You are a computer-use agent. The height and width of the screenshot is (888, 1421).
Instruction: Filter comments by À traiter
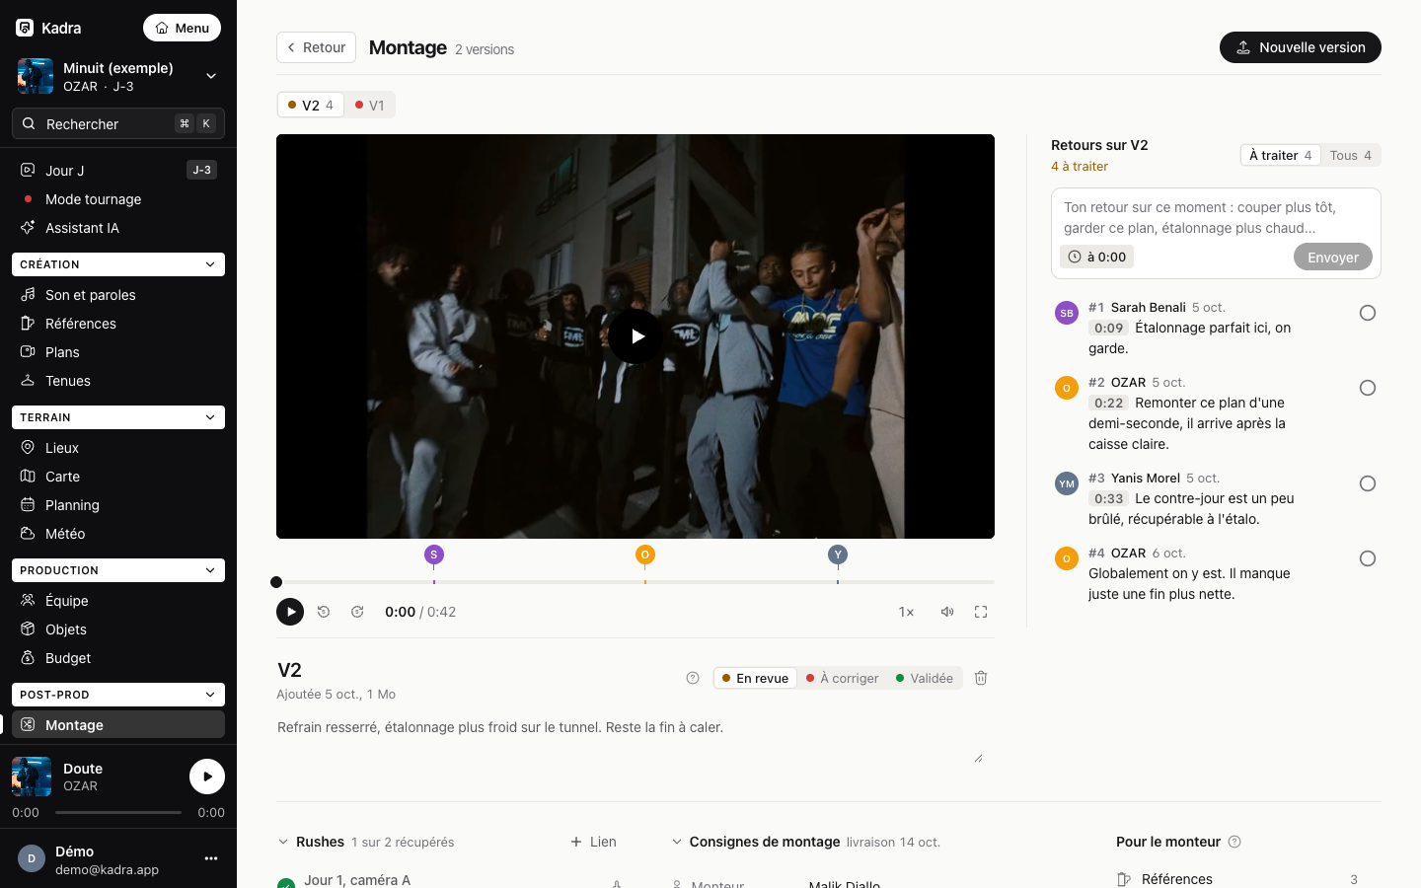(1280, 155)
